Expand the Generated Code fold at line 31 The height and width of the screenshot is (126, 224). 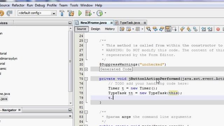(86, 69)
